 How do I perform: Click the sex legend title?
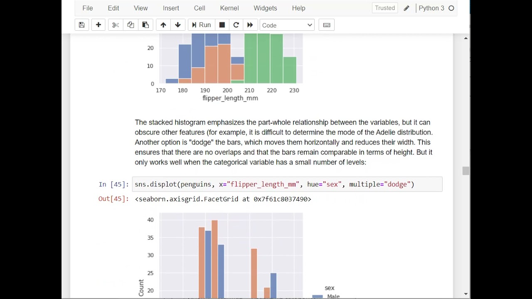tap(330, 288)
